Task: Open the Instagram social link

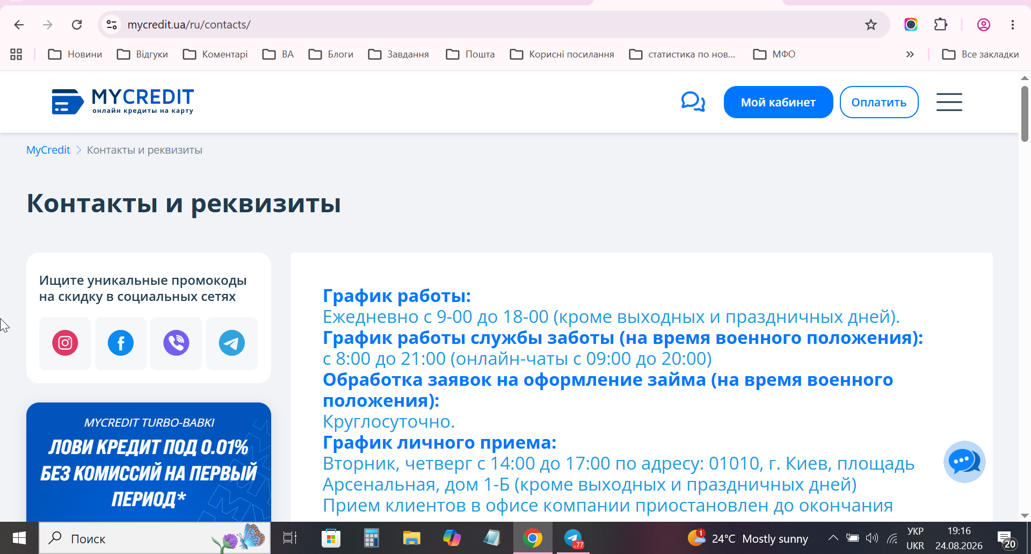Action: [65, 343]
